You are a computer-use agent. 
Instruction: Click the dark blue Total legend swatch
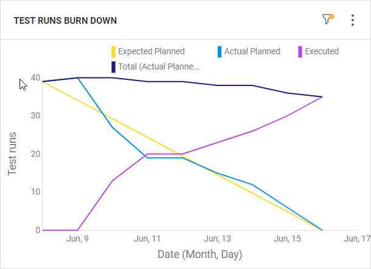coord(113,66)
